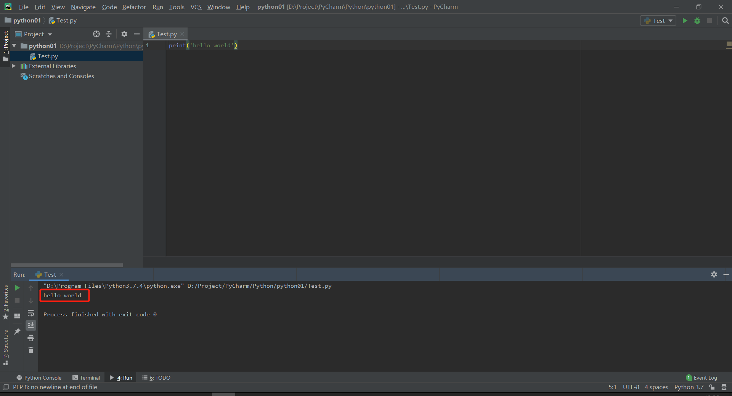The image size is (732, 396).
Task: Open the Terminal tool window
Action: tap(86, 378)
